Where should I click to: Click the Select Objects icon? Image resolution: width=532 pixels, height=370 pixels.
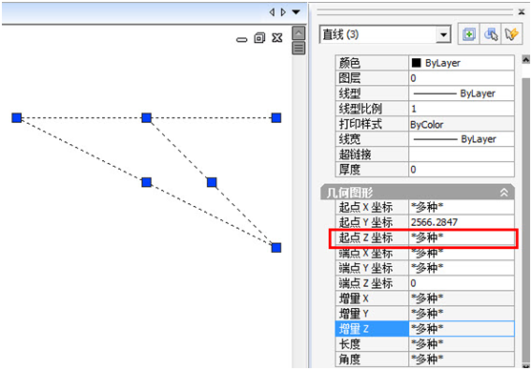491,34
